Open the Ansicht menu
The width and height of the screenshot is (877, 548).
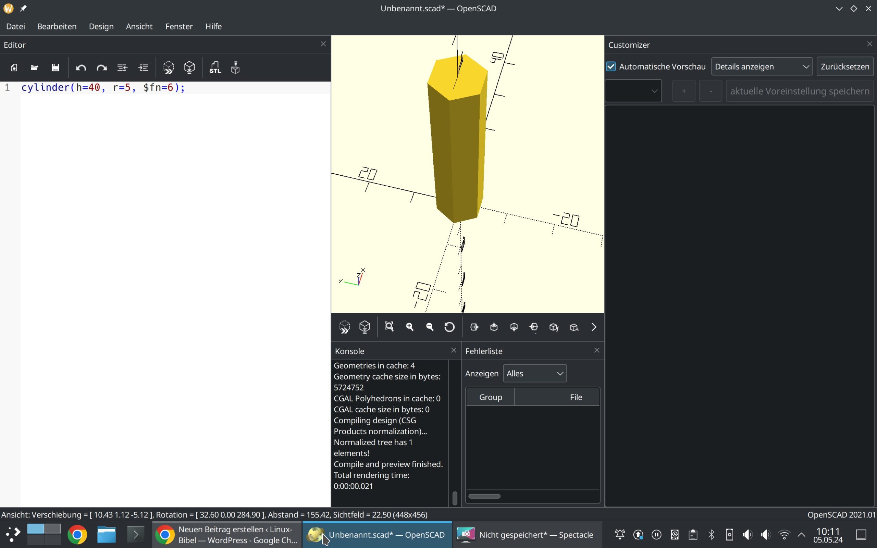pos(139,26)
